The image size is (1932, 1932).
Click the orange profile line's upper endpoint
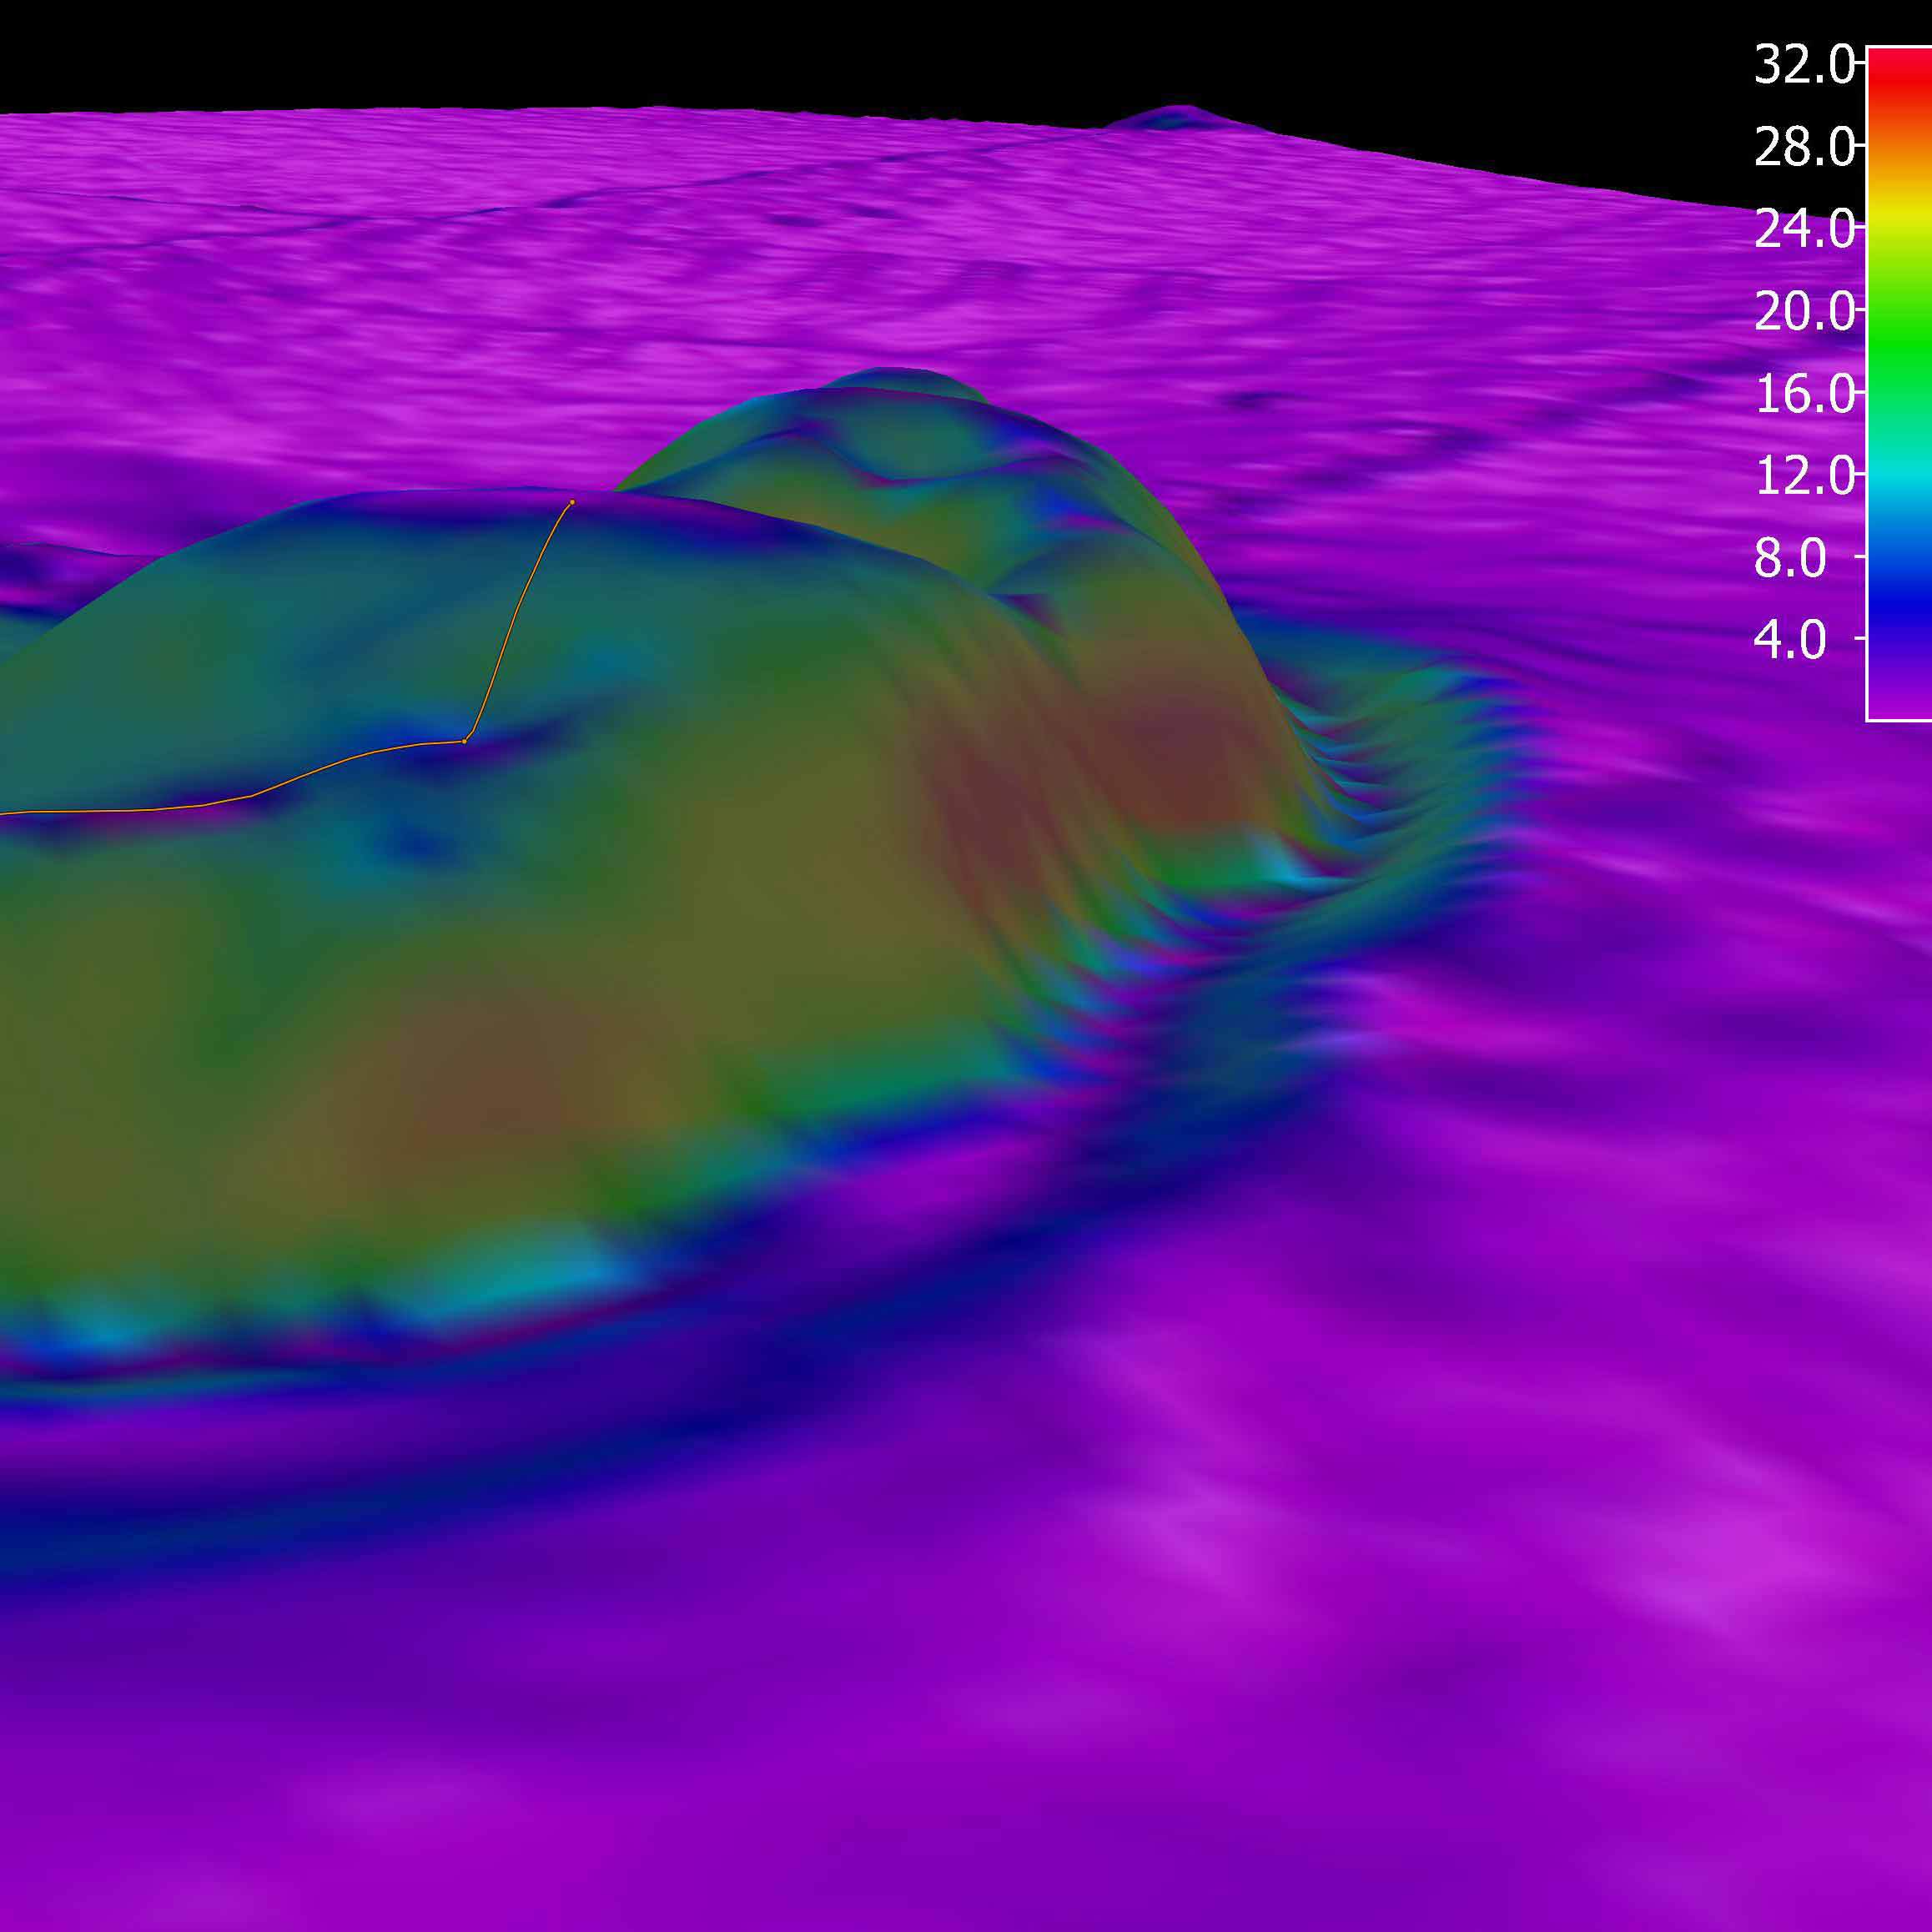coord(572,502)
